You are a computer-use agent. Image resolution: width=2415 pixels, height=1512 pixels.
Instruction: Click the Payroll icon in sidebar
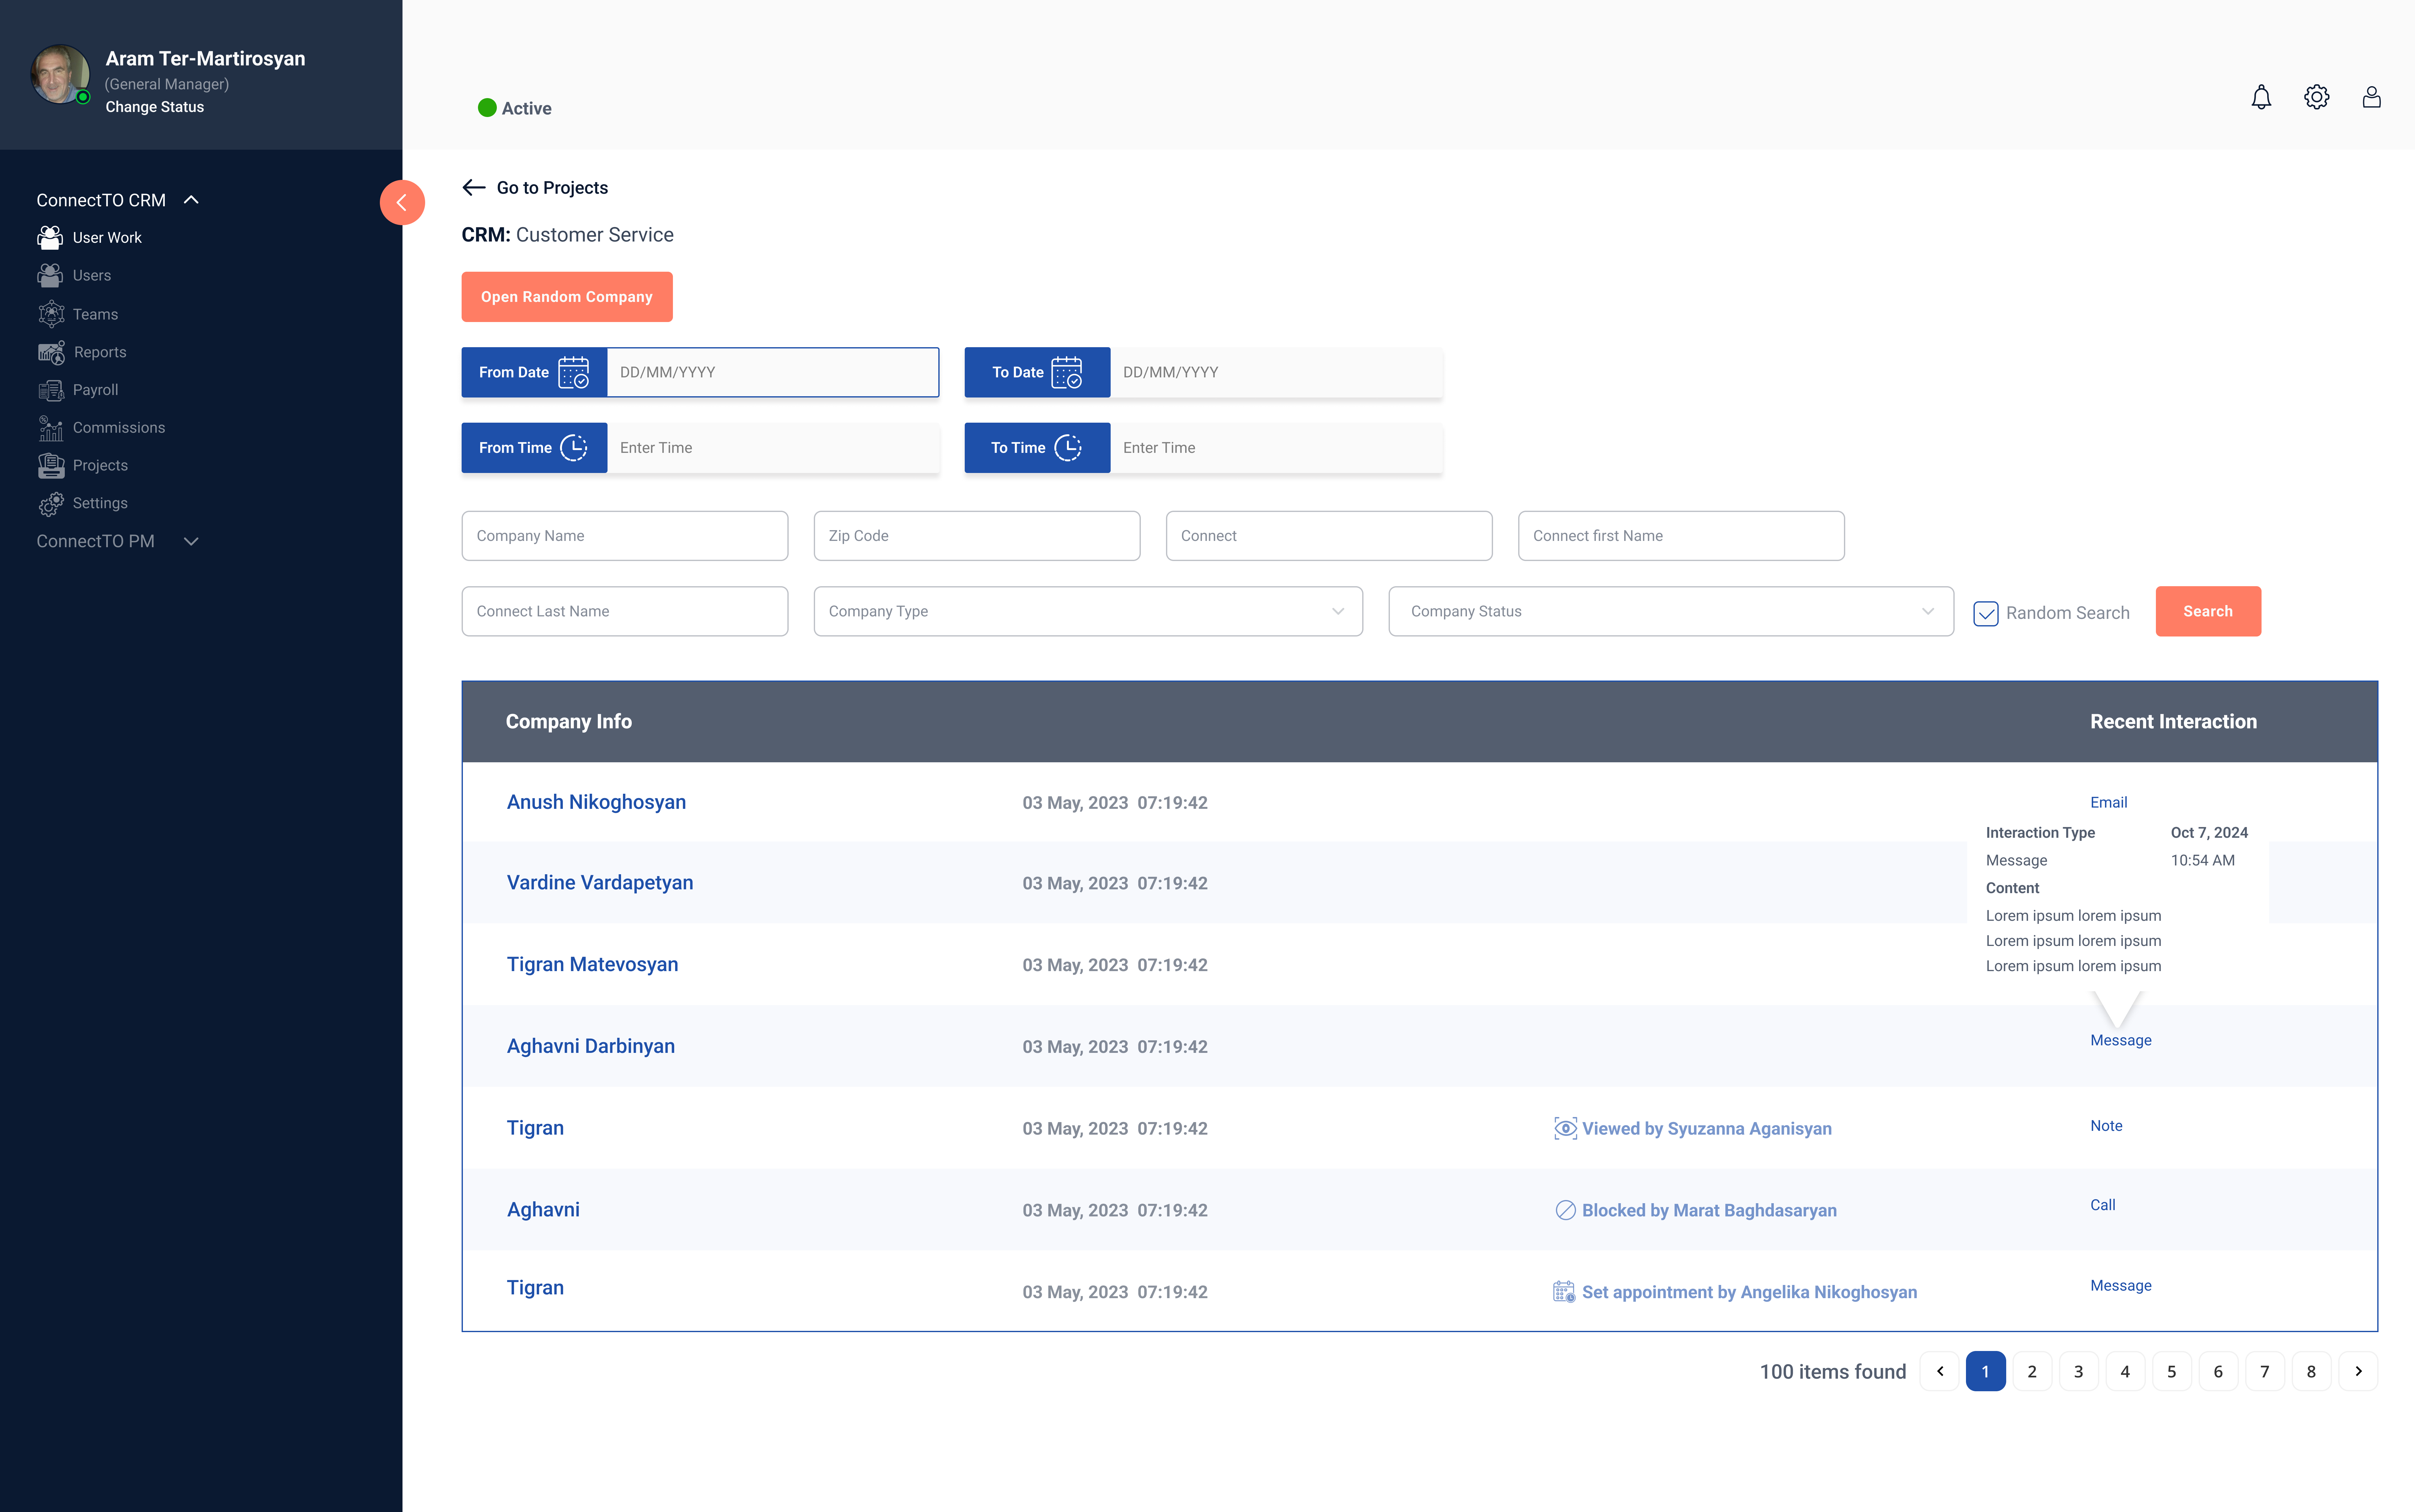click(51, 390)
